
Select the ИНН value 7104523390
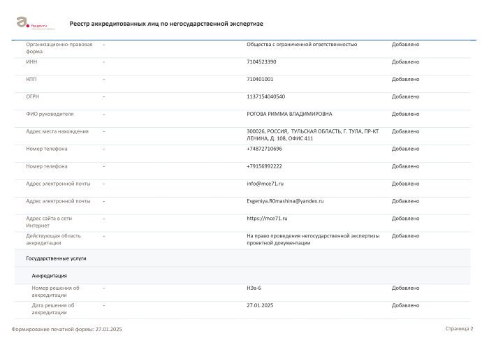(261, 61)
